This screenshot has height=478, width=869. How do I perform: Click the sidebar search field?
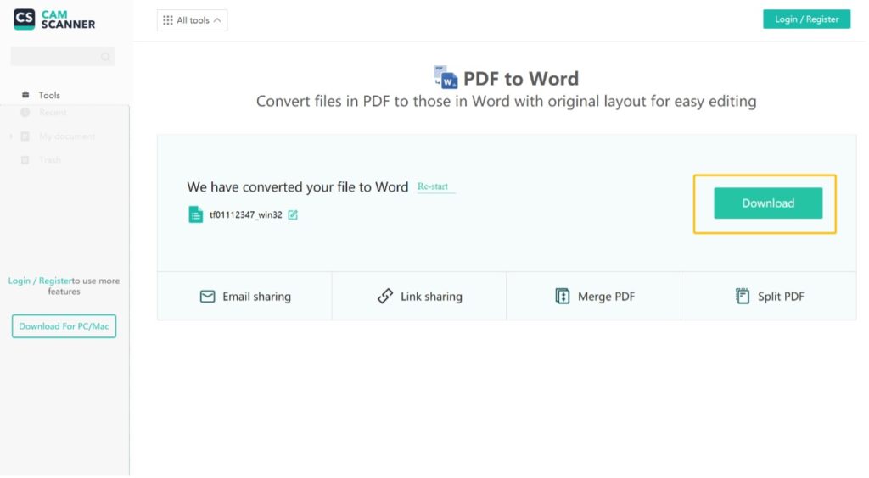click(63, 57)
